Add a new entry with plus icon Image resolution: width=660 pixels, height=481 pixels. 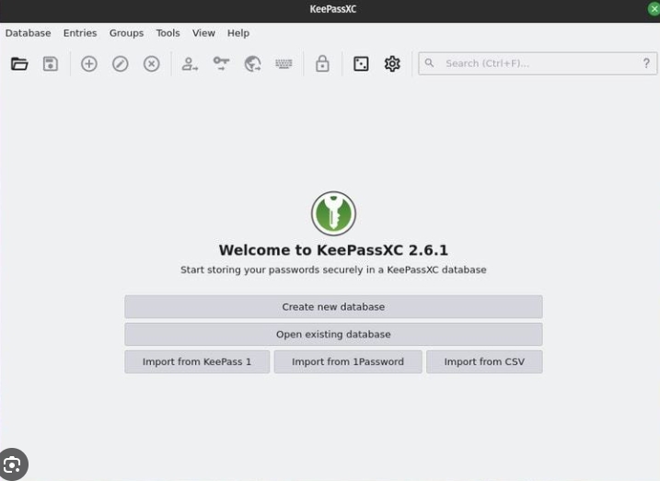88,63
